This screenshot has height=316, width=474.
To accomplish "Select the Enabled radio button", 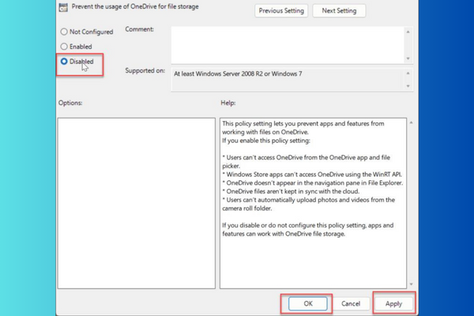I will coord(64,47).
